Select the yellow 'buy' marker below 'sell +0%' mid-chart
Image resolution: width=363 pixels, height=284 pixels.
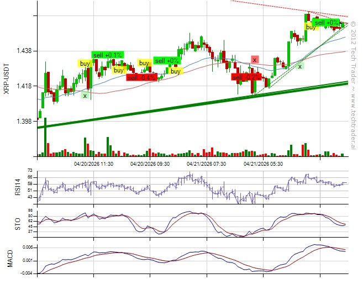tap(176, 71)
